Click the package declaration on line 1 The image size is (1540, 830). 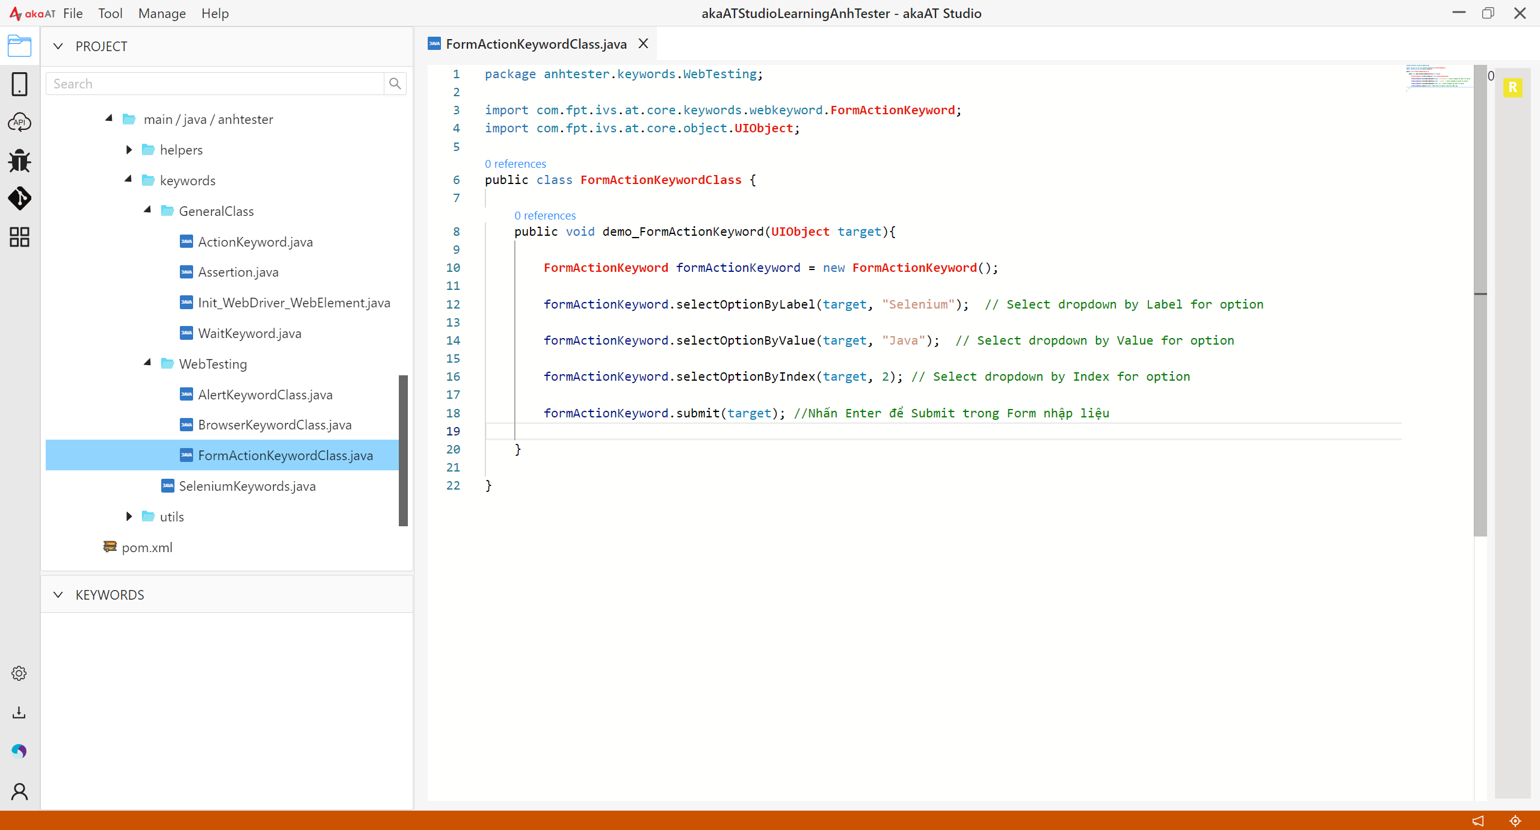pos(624,74)
